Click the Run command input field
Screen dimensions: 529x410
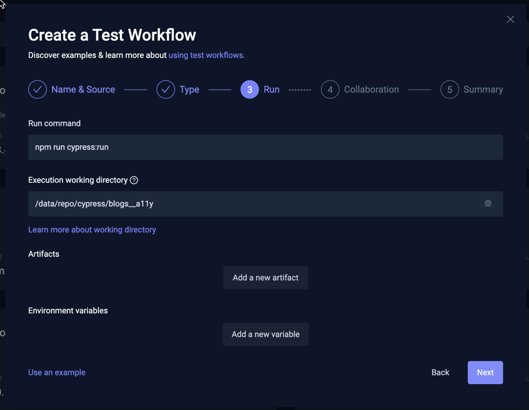pyautogui.click(x=265, y=147)
